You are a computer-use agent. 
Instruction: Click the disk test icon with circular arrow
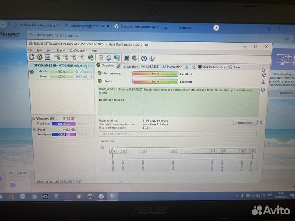66,57
